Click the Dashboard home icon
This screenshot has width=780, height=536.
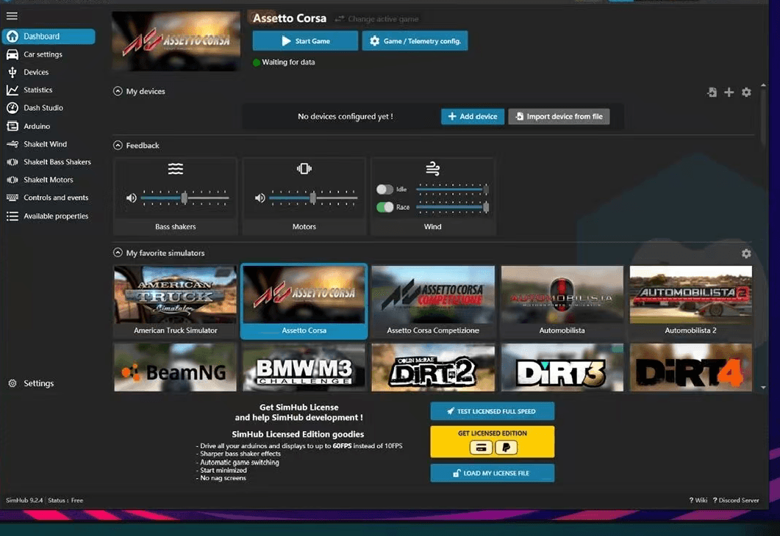pyautogui.click(x=12, y=36)
